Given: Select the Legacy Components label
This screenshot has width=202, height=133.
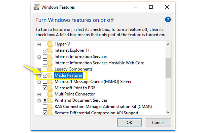Looking at the screenshot, I should click(73, 69).
